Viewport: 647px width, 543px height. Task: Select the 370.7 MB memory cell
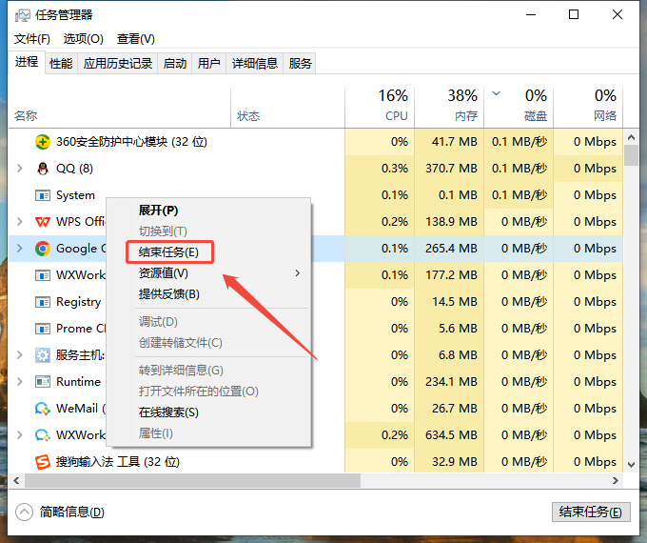tap(449, 169)
